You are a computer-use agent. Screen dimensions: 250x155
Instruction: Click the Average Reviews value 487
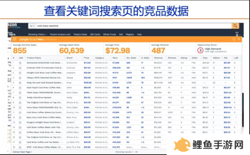coord(158,51)
